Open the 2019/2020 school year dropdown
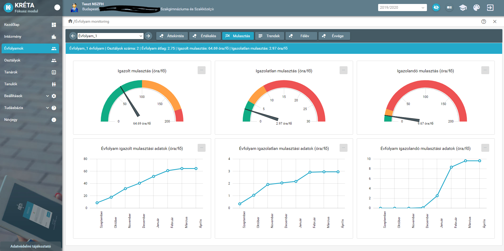The height and width of the screenshot is (251, 504). pos(402,8)
